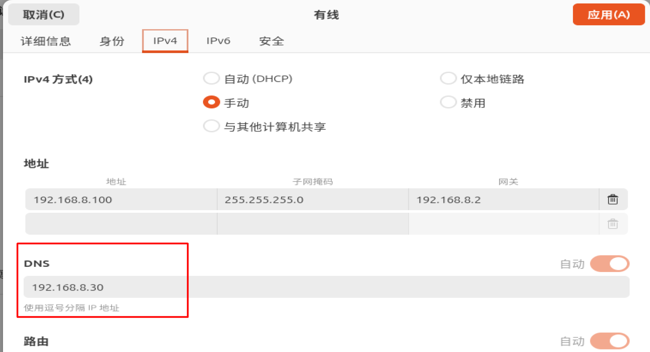Click trash icon on empty address row
This screenshot has width=650, height=352.
(x=613, y=224)
